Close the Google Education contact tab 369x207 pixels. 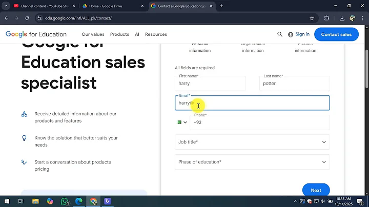(x=211, y=6)
